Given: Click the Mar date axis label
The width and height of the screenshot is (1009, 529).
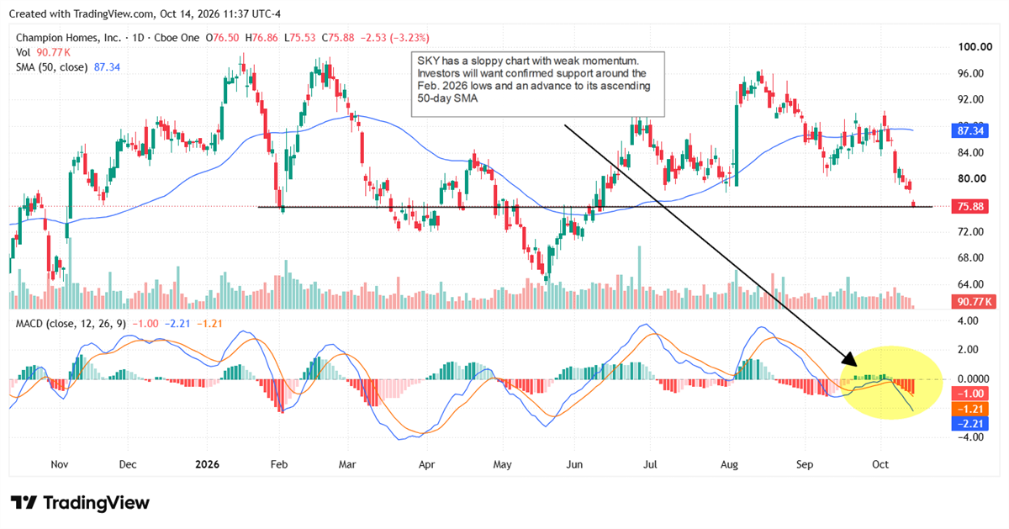Looking at the screenshot, I should tap(349, 464).
